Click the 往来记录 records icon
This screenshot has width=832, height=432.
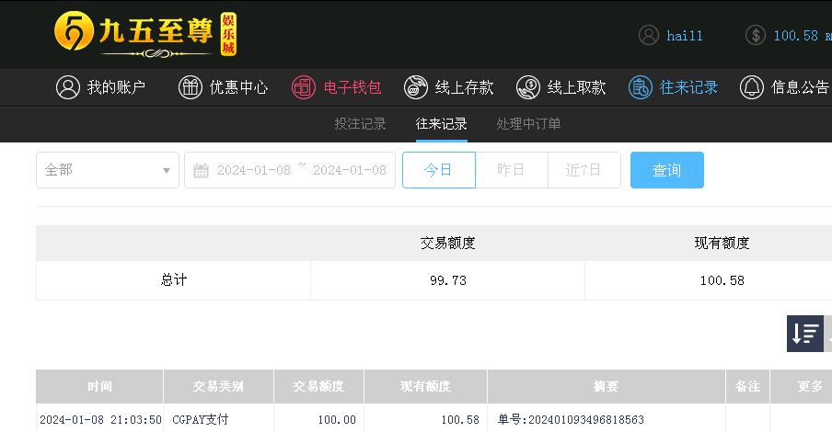click(641, 87)
